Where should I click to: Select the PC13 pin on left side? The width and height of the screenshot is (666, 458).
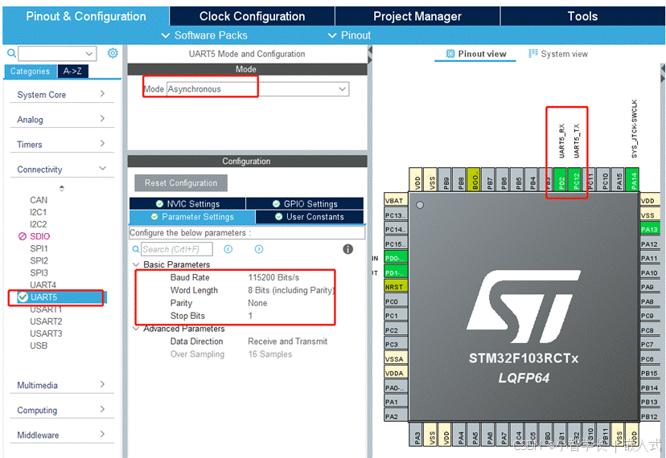click(x=396, y=215)
